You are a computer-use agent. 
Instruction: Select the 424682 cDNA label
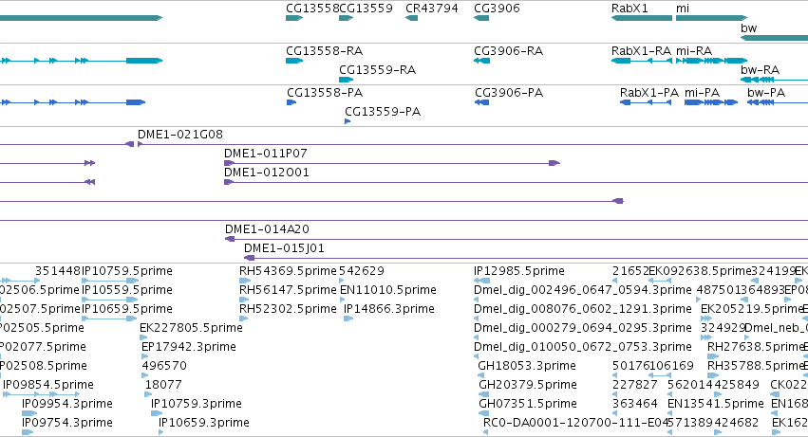pos(736,423)
